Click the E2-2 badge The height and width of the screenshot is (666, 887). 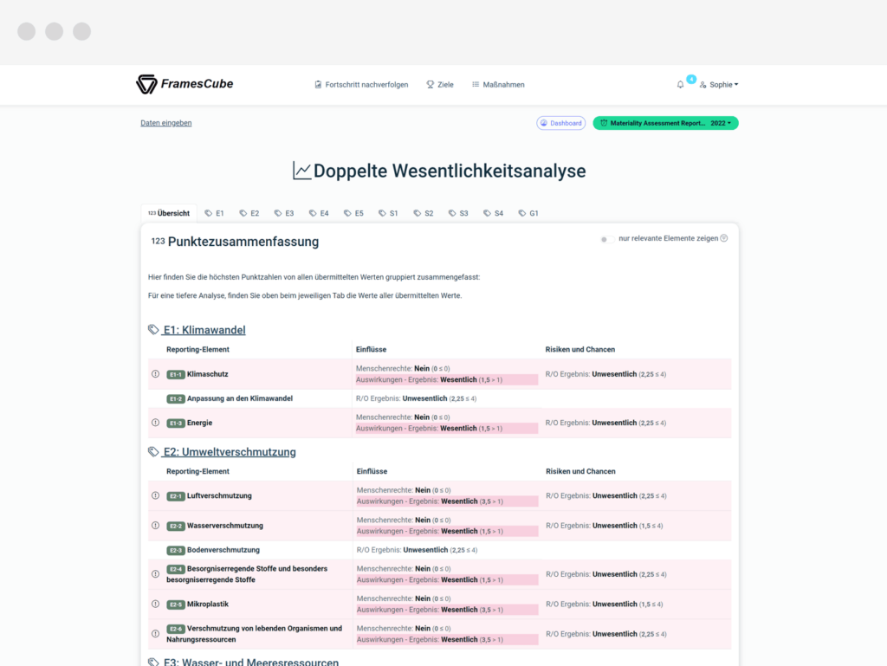pos(175,526)
